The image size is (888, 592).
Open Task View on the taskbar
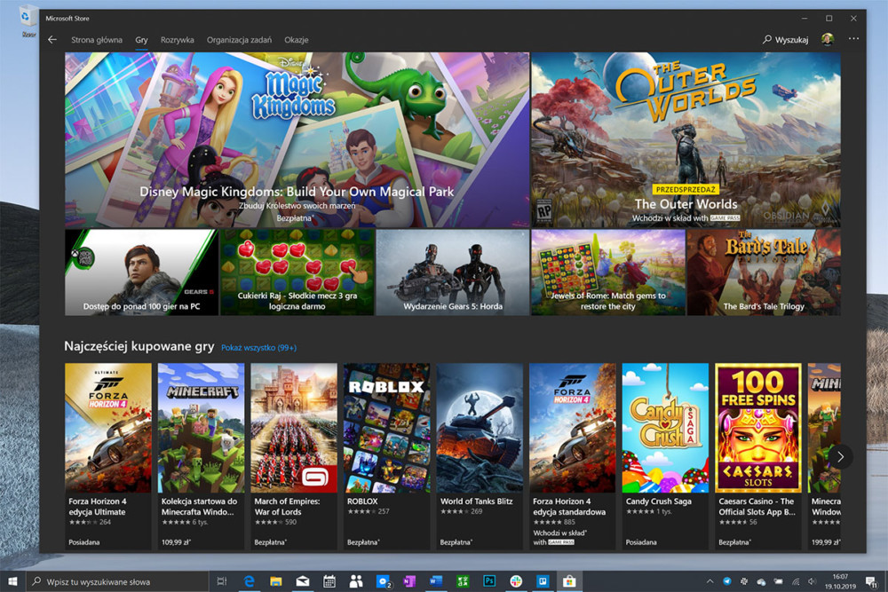pyautogui.click(x=221, y=581)
